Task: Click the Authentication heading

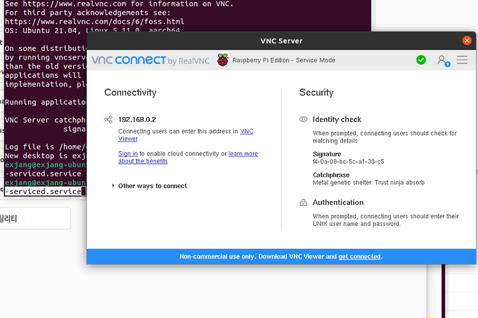Action: pos(338,202)
